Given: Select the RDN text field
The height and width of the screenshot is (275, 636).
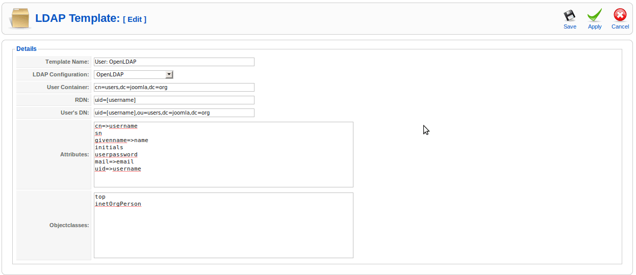Looking at the screenshot, I should point(174,100).
